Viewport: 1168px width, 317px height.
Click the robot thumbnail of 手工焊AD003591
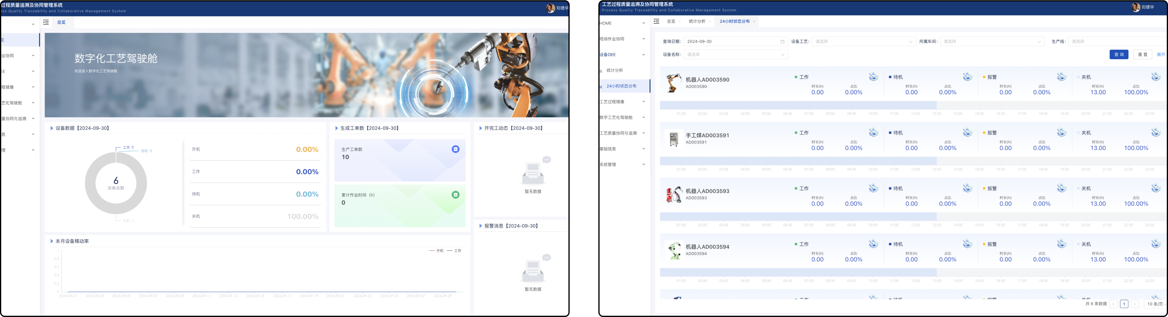click(x=674, y=138)
